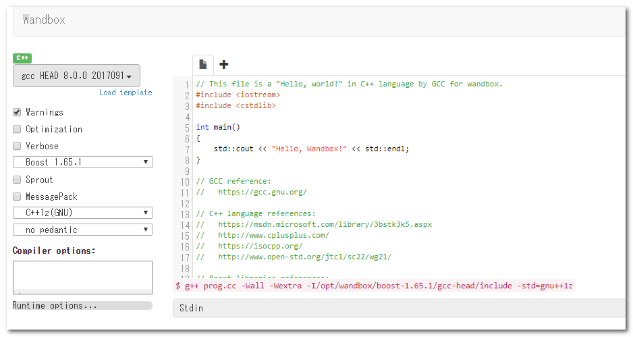Click the "// GCC reference:" comment
Viewport: 633px width, 337px height.
(233, 181)
